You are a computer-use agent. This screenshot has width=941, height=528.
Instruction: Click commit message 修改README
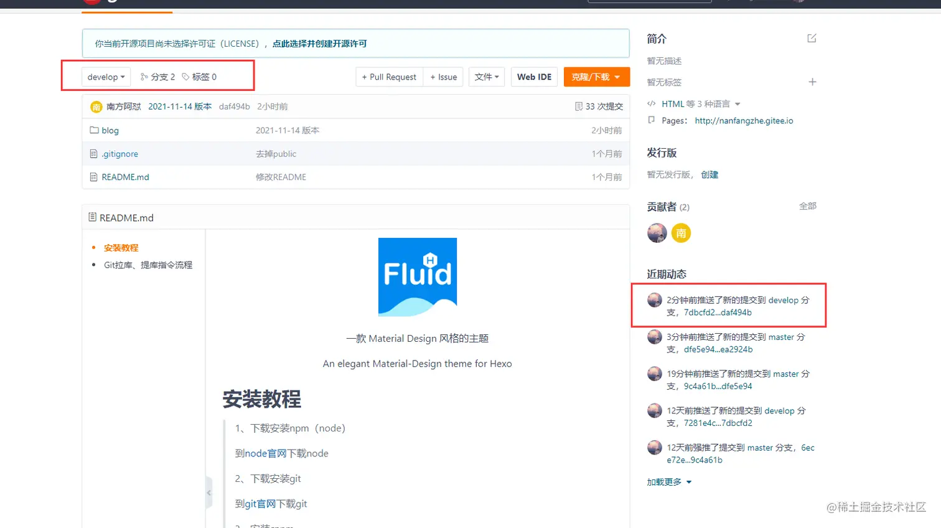click(281, 177)
